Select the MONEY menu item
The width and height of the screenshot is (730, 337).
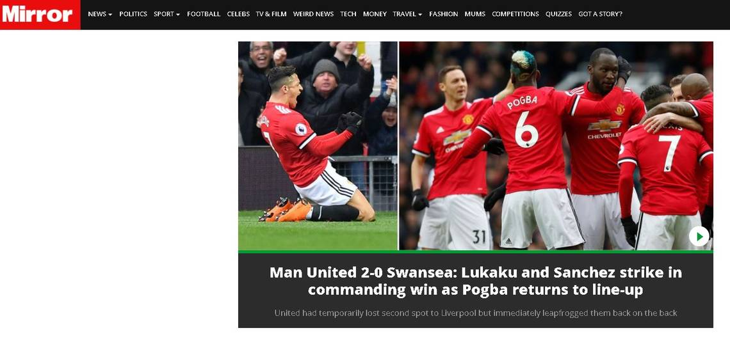coord(375,14)
